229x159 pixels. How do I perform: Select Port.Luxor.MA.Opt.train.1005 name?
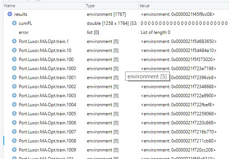pyautogui.click(x=47, y=114)
